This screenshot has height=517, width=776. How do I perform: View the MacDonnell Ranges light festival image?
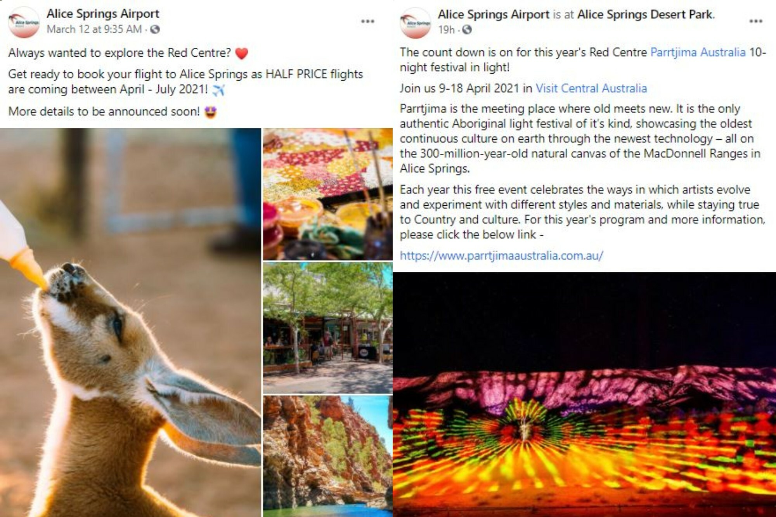[x=584, y=394]
